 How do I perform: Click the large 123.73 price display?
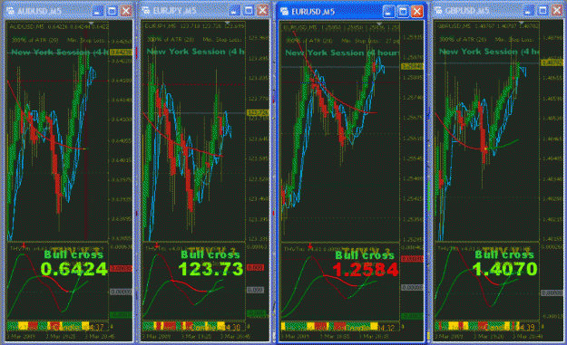coord(210,269)
